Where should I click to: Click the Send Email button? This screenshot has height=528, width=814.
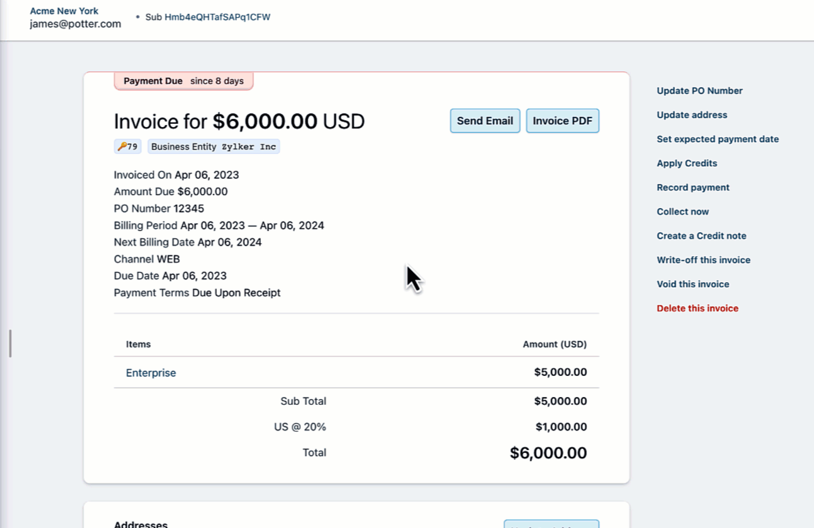pos(485,121)
